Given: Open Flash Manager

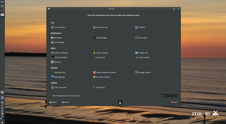Looking at the screenshot, I should point(100,38).
